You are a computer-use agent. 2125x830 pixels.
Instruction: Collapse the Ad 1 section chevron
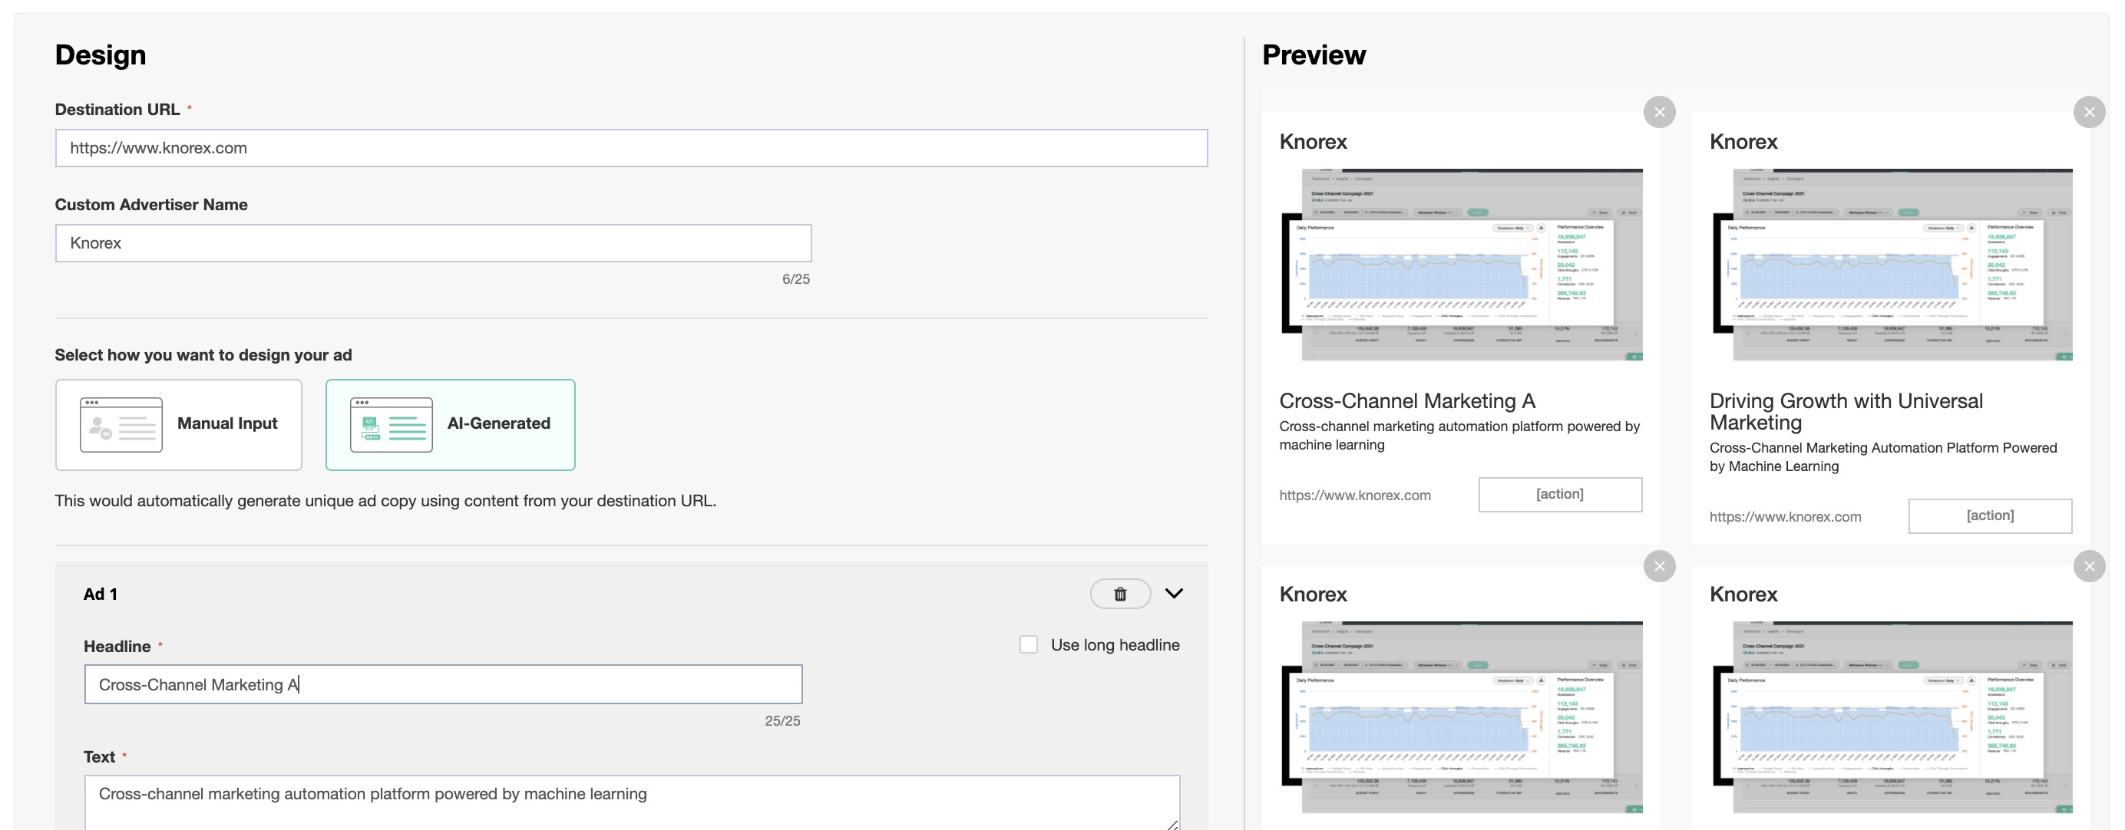click(1173, 594)
